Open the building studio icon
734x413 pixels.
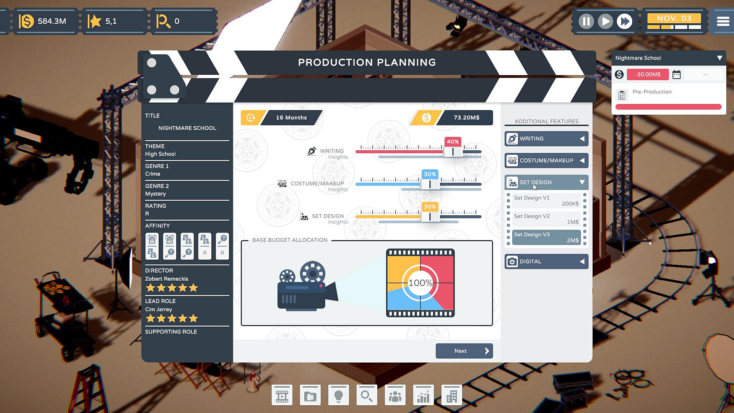(x=451, y=396)
